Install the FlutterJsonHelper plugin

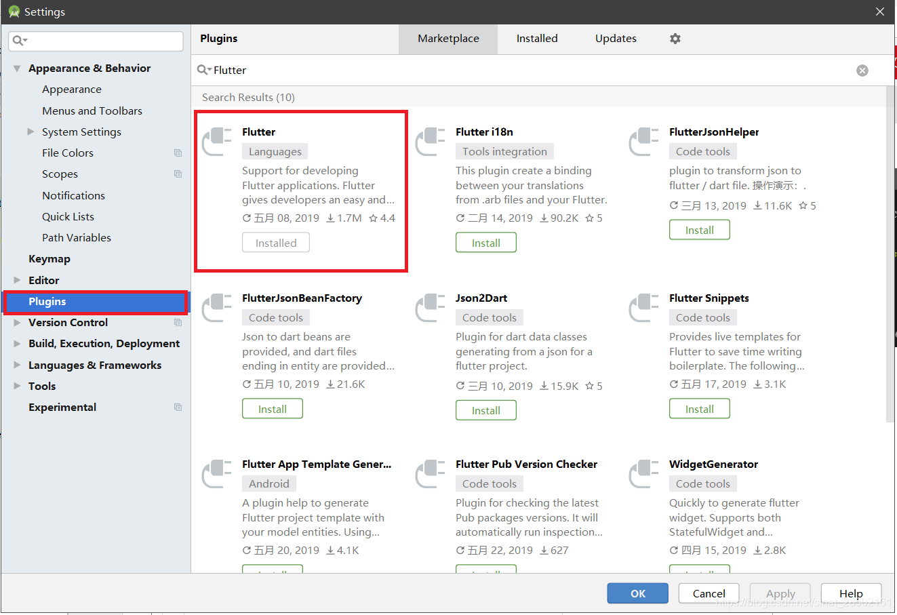click(700, 230)
